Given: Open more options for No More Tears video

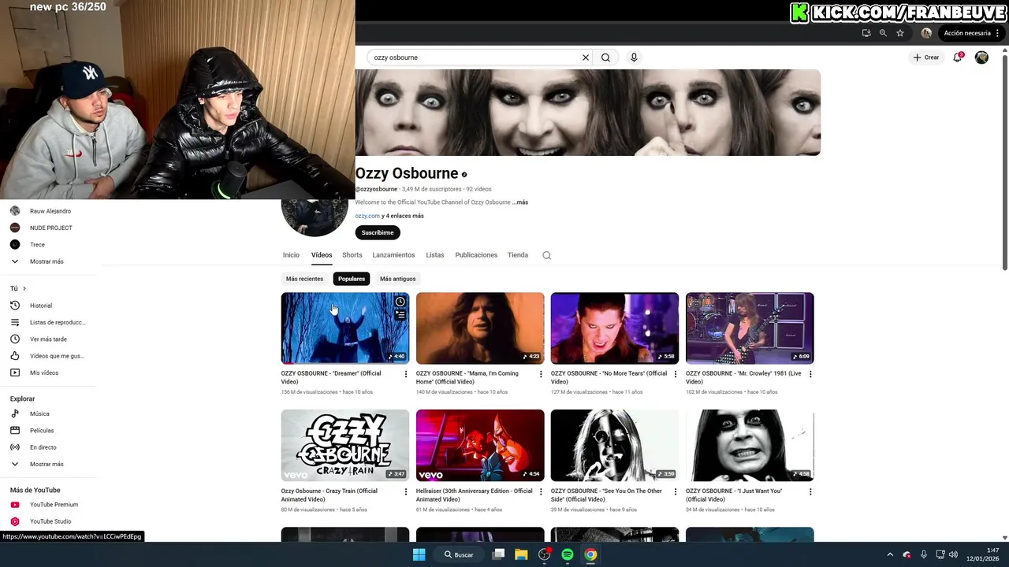Looking at the screenshot, I should pos(676,374).
